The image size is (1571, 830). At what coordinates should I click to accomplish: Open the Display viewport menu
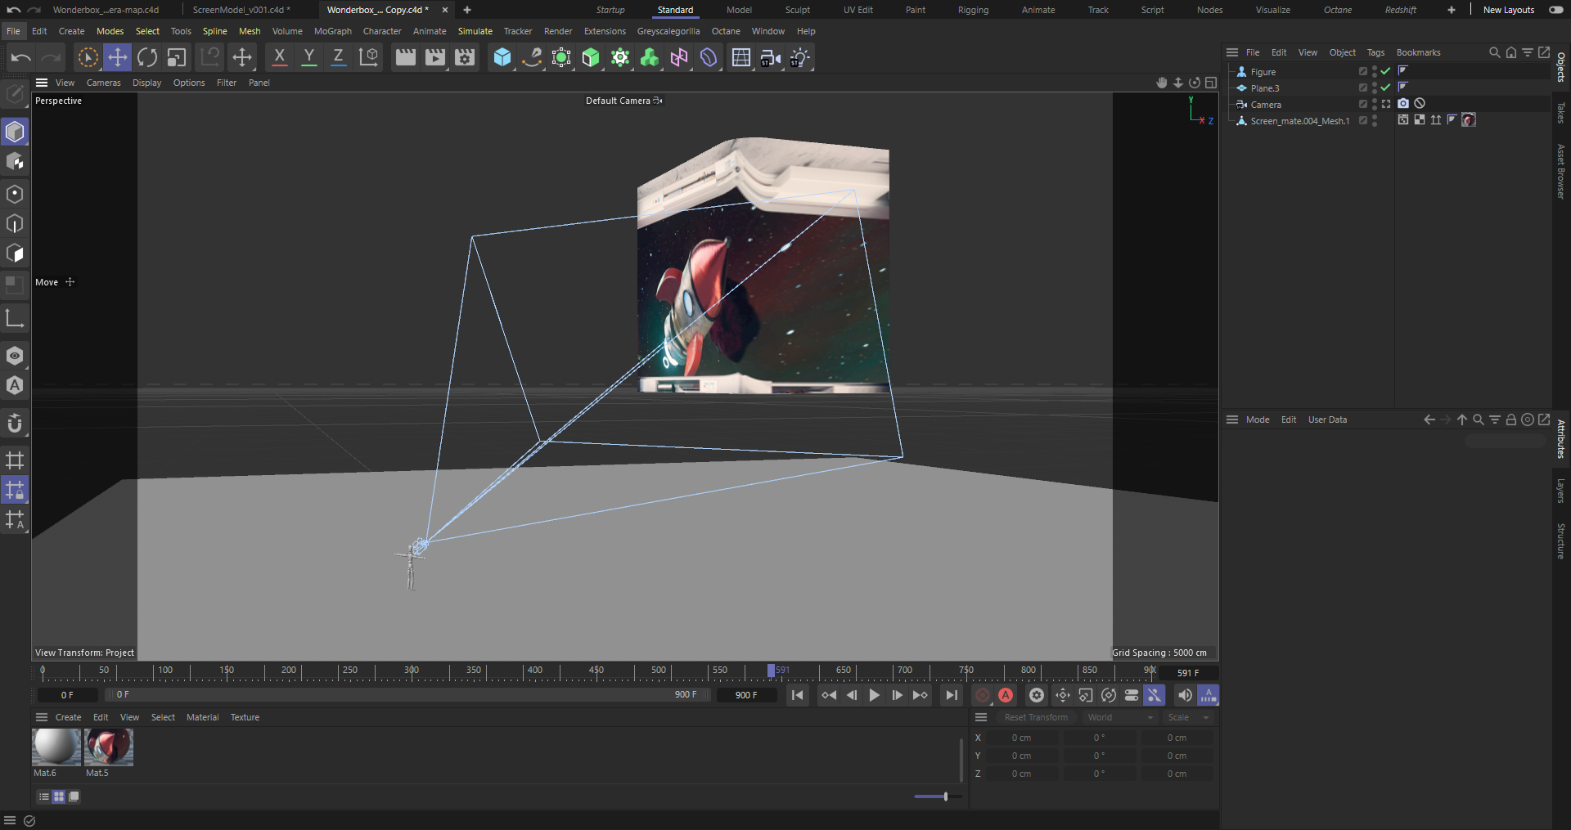click(x=146, y=83)
